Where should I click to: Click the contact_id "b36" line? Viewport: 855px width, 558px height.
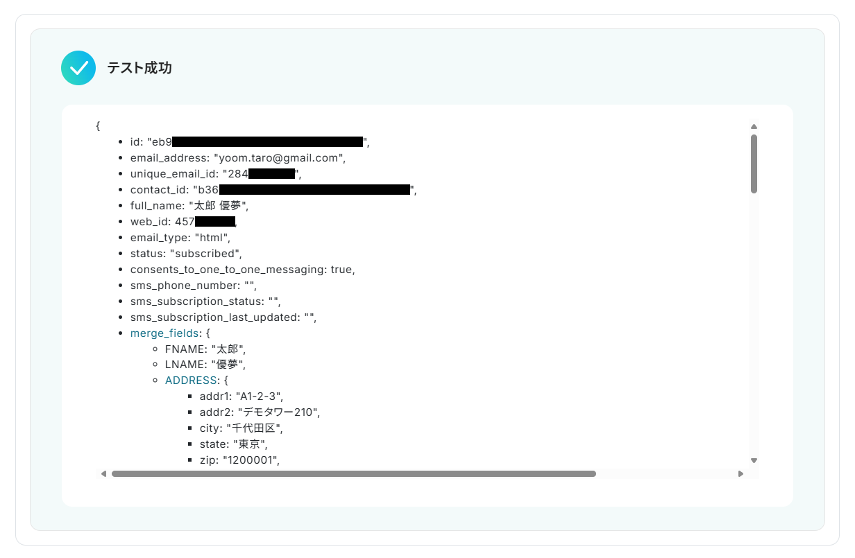[273, 190]
